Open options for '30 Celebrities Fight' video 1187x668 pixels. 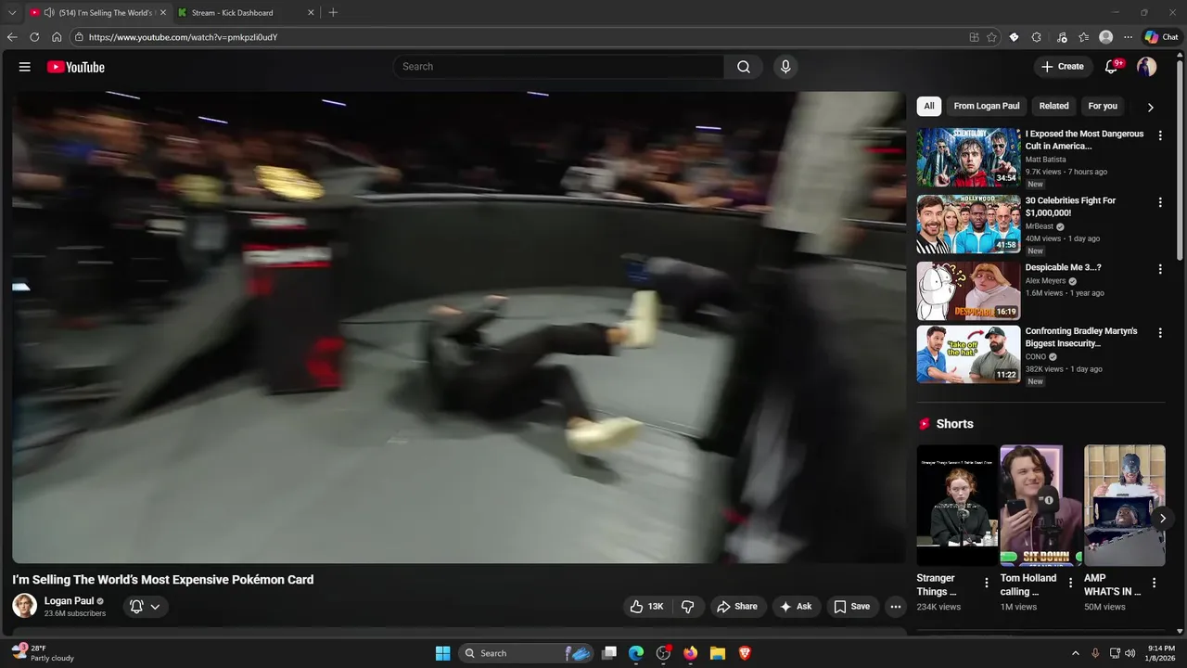(x=1160, y=202)
